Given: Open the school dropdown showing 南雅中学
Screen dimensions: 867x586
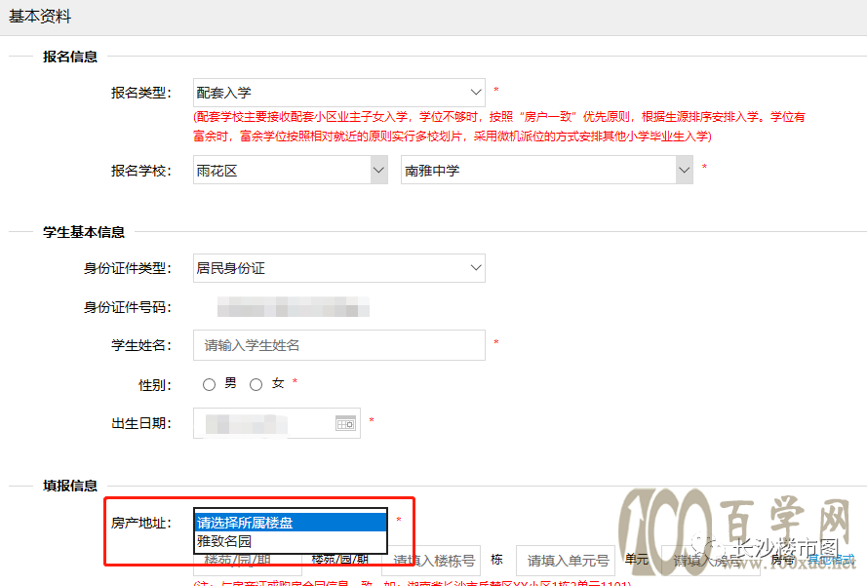Looking at the screenshot, I should point(547,170).
